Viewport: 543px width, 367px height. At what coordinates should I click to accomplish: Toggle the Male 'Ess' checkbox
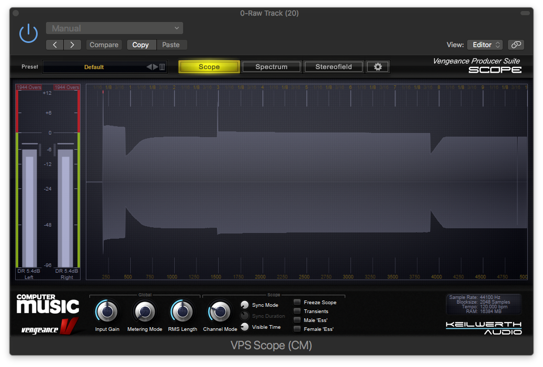[297, 320]
